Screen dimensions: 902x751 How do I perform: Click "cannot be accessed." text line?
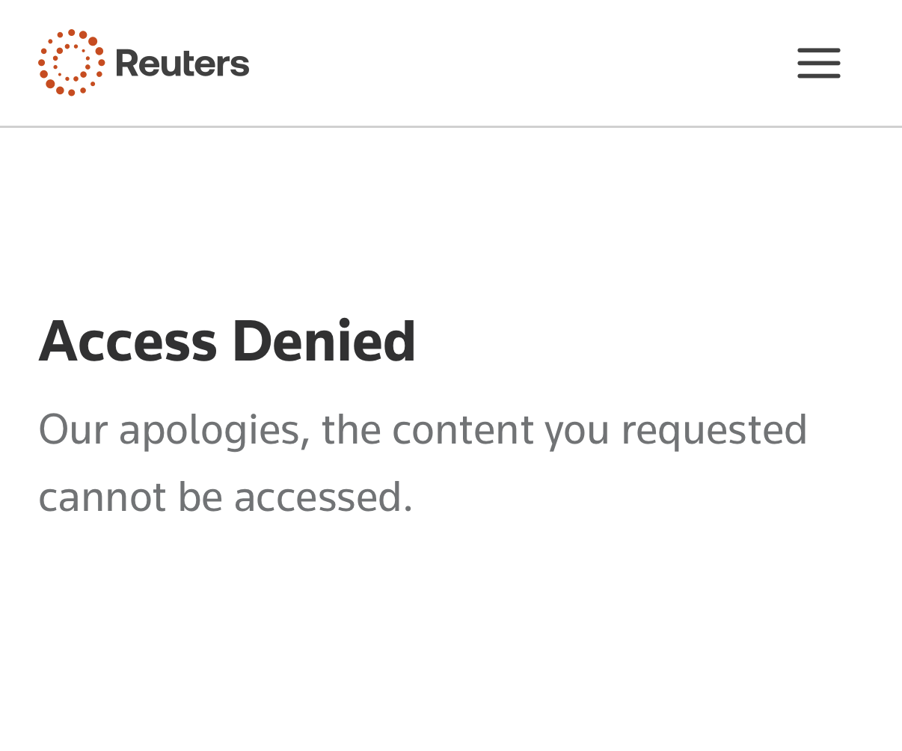pyautogui.click(x=225, y=497)
